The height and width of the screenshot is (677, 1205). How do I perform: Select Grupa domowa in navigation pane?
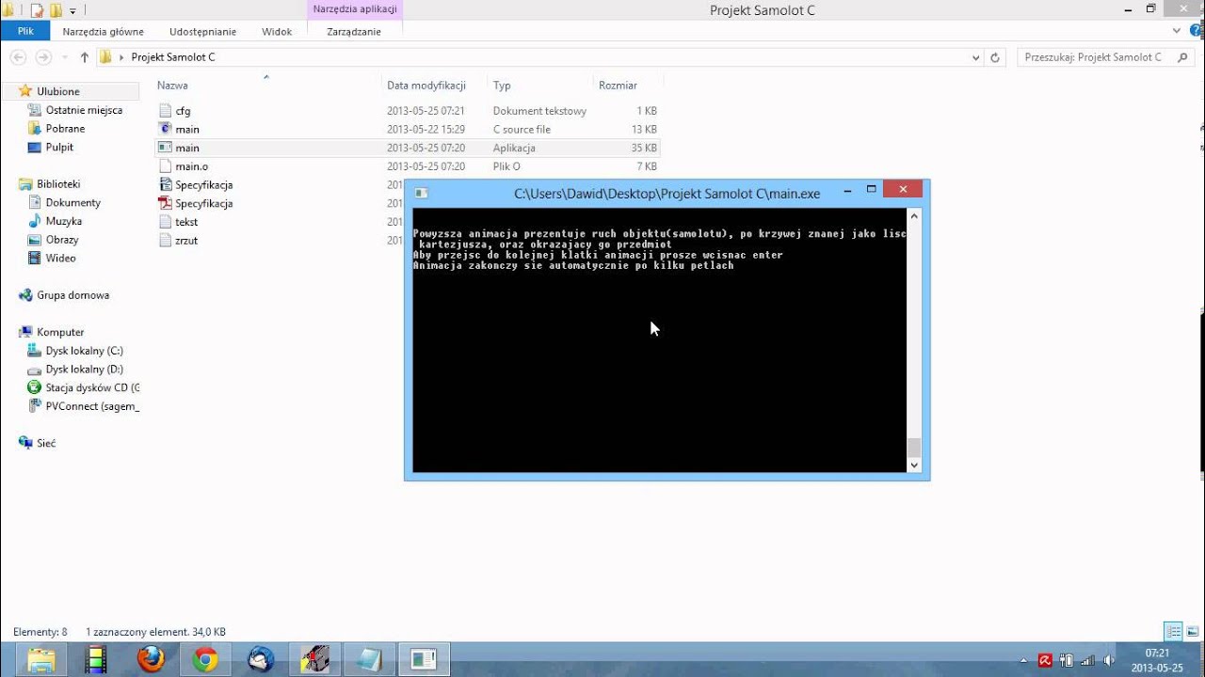click(x=72, y=295)
